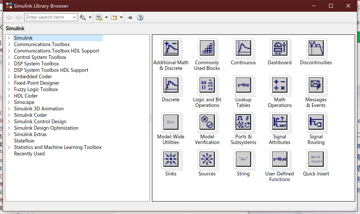
Task: Click the splitter handle between panes
Action: click(x=151, y=118)
